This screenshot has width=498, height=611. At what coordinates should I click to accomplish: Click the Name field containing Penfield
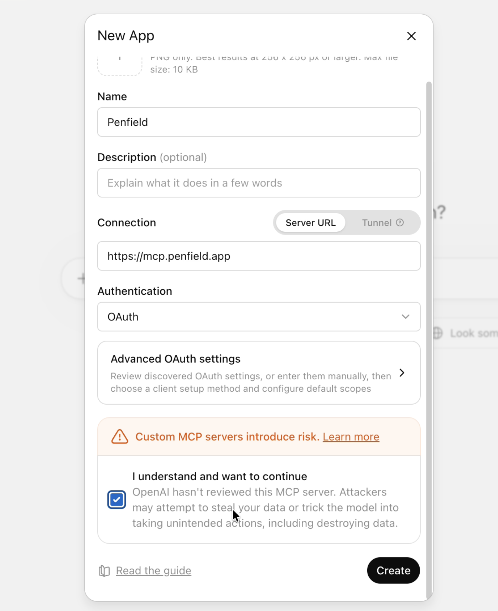(259, 122)
